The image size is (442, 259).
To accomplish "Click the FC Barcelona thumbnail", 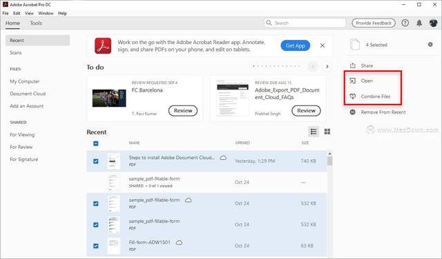I will tap(109, 98).
